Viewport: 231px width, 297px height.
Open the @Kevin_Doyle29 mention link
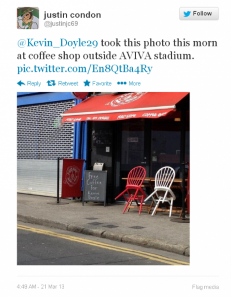pos(58,43)
